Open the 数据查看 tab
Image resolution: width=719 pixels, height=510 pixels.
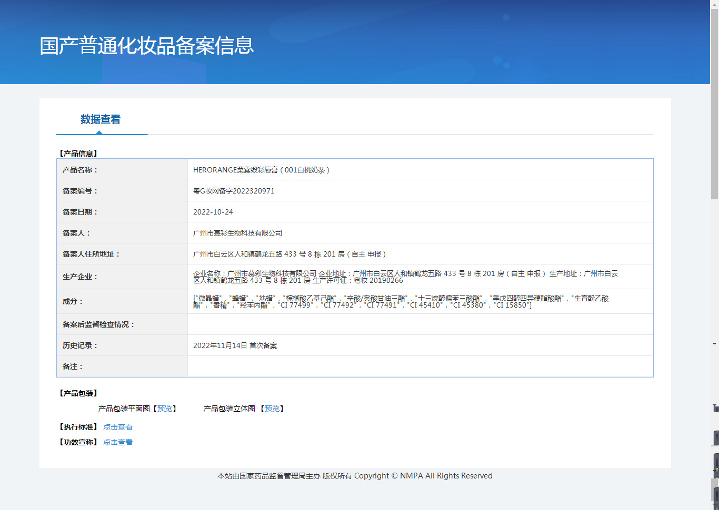tap(101, 119)
